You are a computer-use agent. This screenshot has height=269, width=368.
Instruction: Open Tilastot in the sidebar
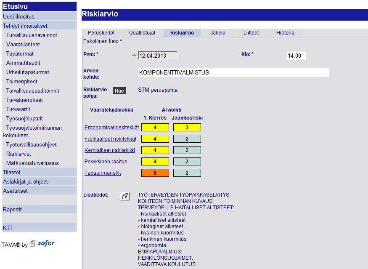40,172
